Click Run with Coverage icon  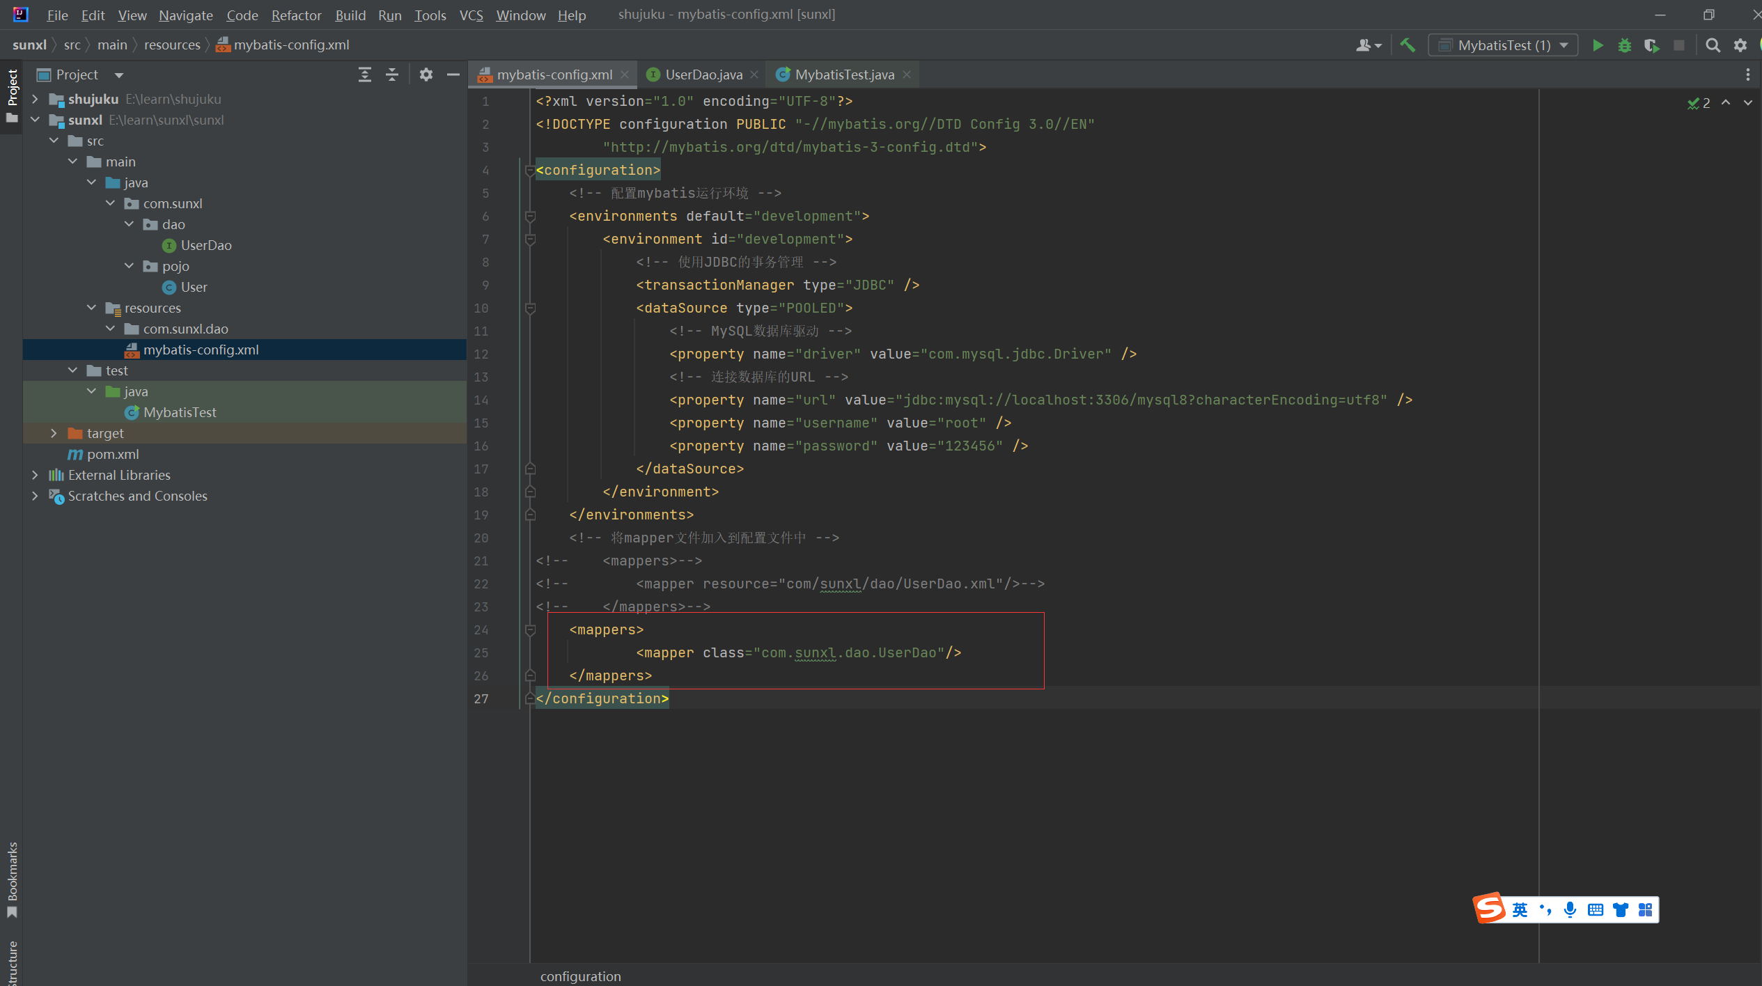point(1651,45)
